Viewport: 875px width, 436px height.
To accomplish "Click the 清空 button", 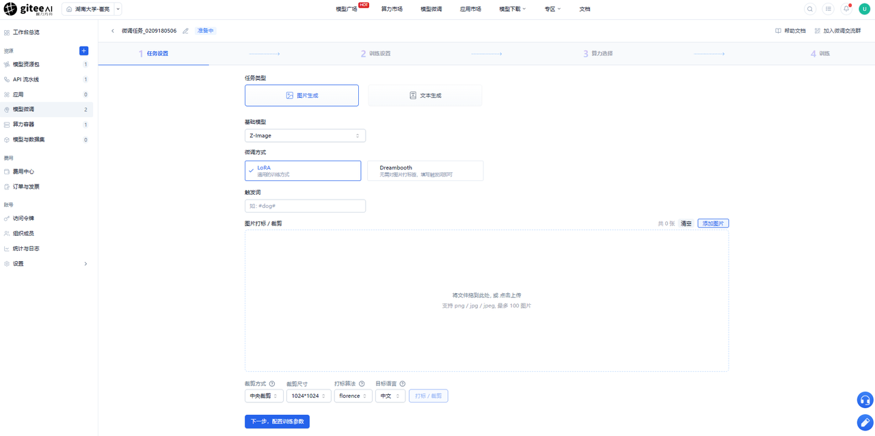I will point(686,223).
